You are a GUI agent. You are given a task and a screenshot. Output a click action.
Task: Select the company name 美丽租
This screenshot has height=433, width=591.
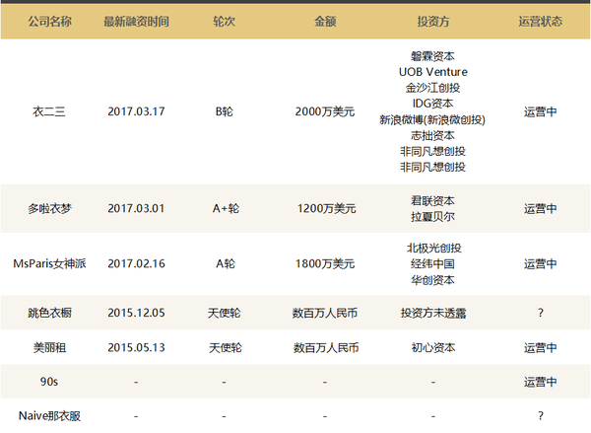pos(49,347)
